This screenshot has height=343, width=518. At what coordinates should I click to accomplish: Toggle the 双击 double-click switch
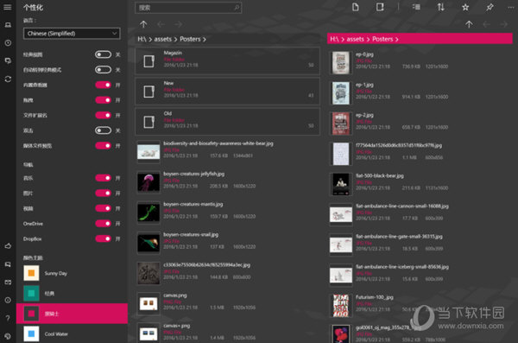(x=103, y=130)
